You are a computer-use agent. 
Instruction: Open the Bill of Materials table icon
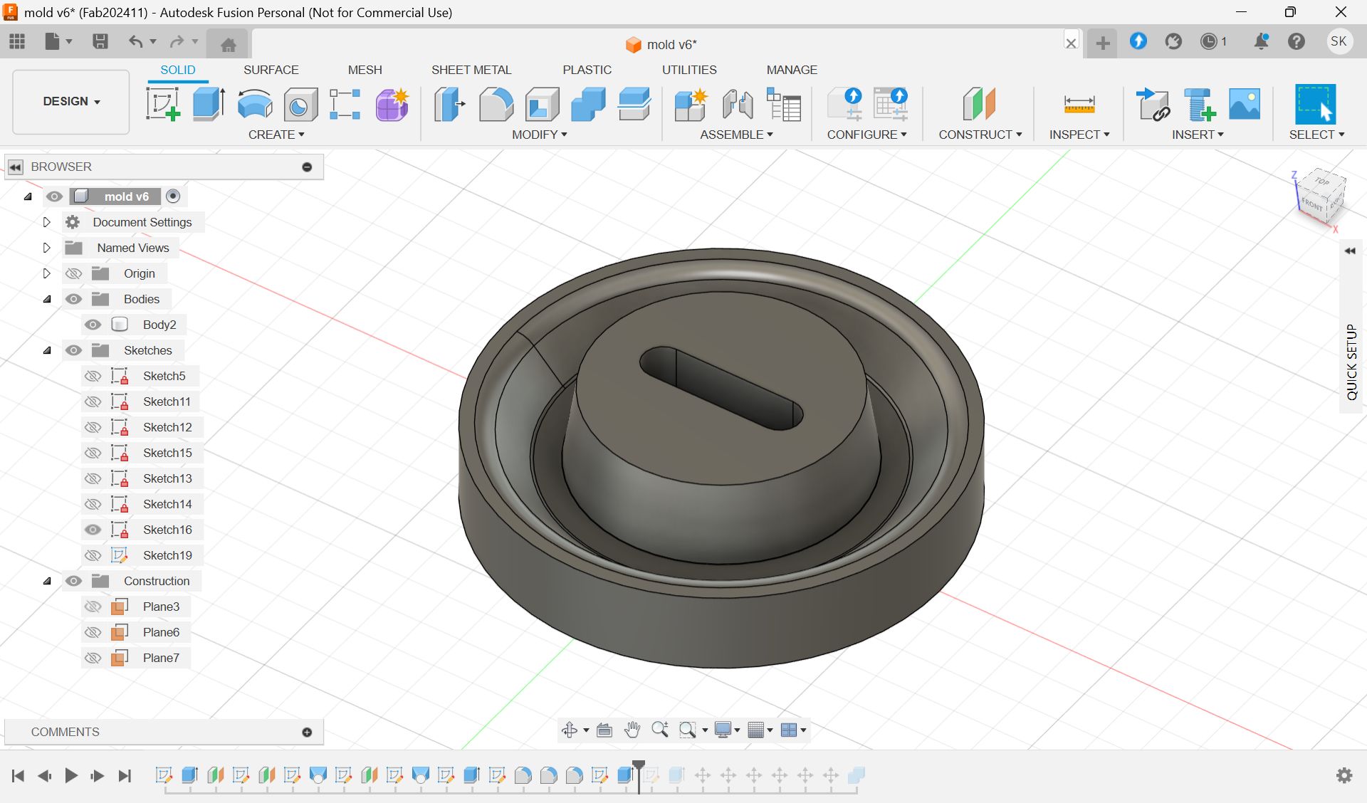pos(784,104)
